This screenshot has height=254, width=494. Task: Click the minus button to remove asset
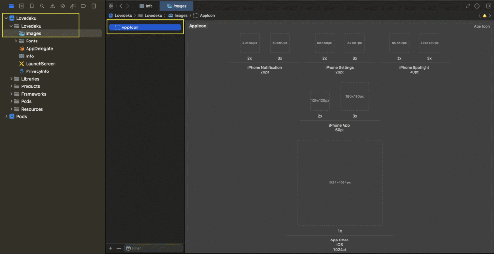(x=119, y=248)
